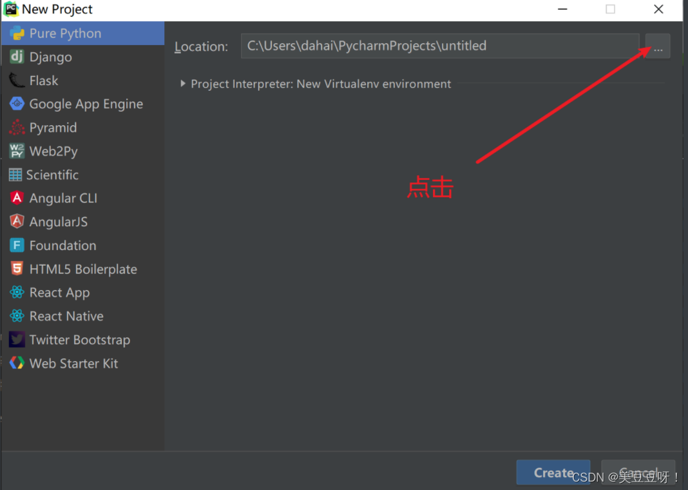Select Web2Py project type label
Viewport: 688px width, 490px height.
click(53, 152)
